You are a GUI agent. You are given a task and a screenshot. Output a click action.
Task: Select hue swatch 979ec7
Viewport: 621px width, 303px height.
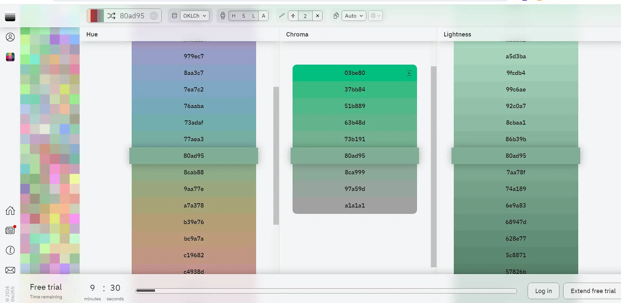pos(194,56)
